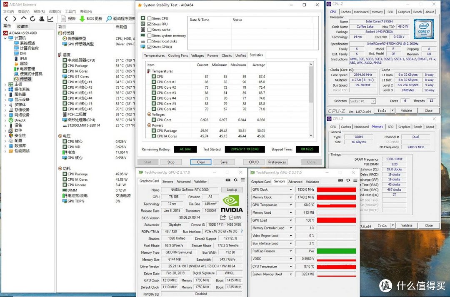The height and width of the screenshot is (297, 450).
Task: Click the Intel Core i7 logo in CPU-Z
Action: click(x=424, y=29)
